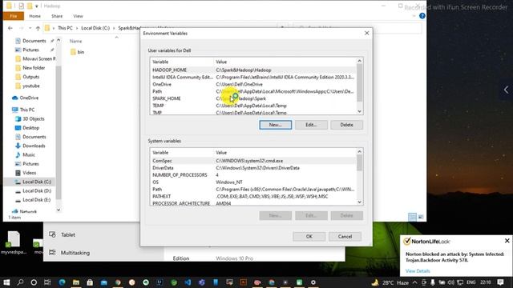The image size is (513, 288).
Task: Select HADOOP_HOME user variable row
Action: [253, 70]
